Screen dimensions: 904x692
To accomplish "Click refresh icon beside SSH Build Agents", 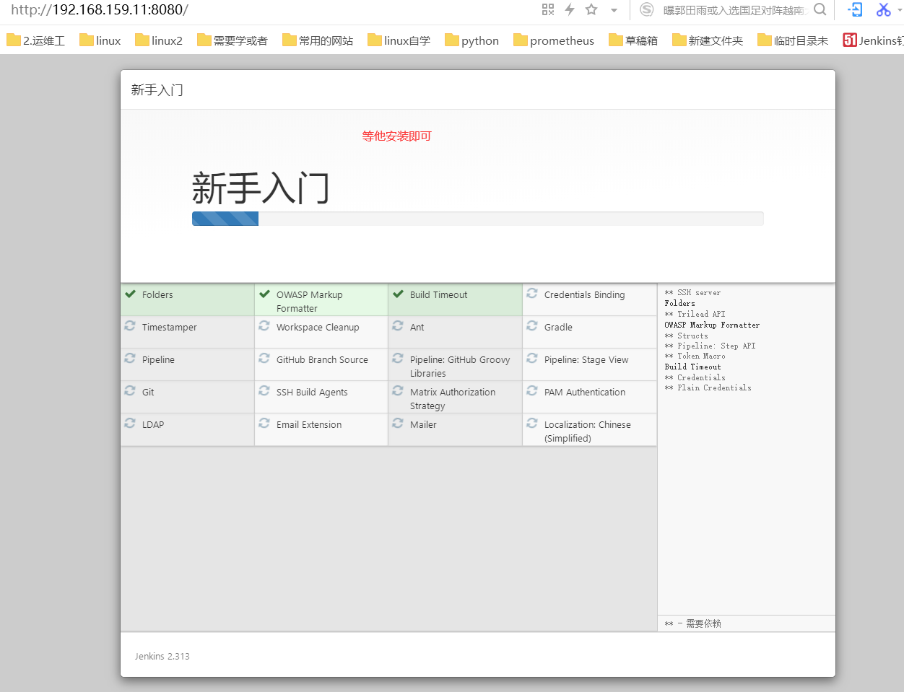I will pos(264,390).
